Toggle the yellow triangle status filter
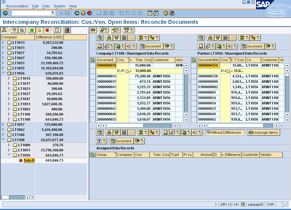Image resolution: width=291 pixels, height=210 pixels. (x=39, y=30)
